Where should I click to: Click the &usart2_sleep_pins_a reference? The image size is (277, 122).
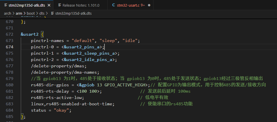tap(89, 53)
